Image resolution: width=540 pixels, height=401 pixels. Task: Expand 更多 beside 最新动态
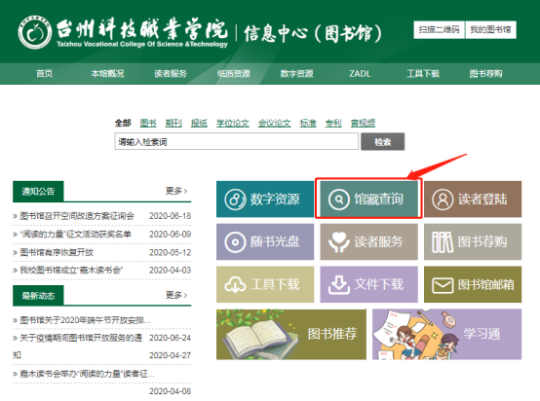pos(176,295)
